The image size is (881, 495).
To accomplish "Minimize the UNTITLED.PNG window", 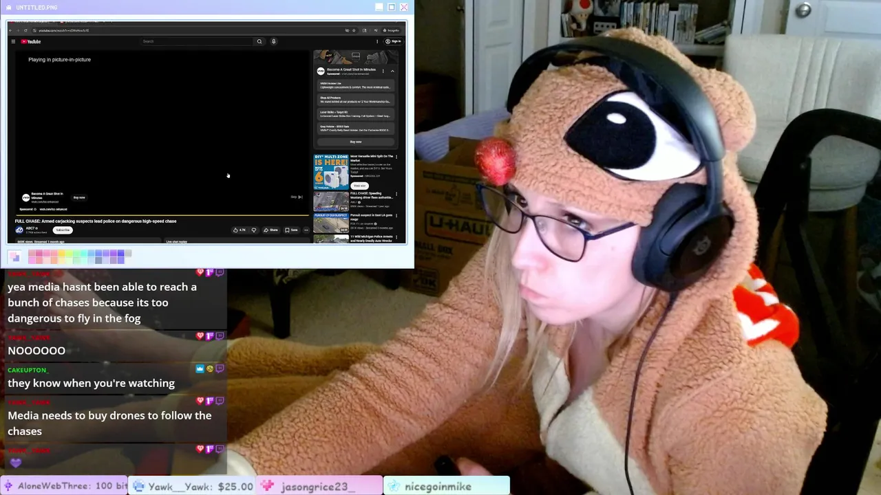I will [379, 7].
